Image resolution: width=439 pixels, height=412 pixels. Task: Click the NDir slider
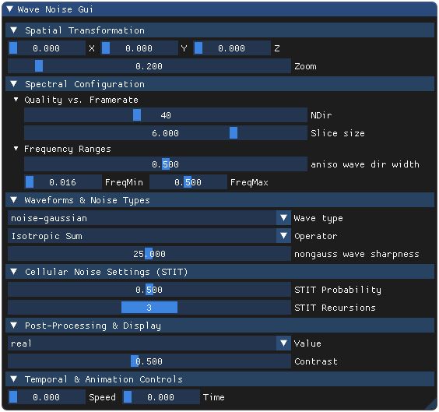(166, 115)
